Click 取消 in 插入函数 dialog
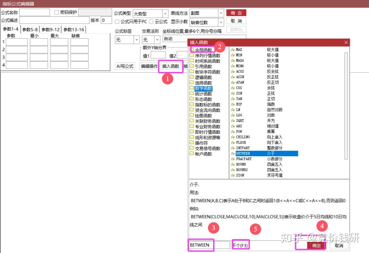 point(339,245)
